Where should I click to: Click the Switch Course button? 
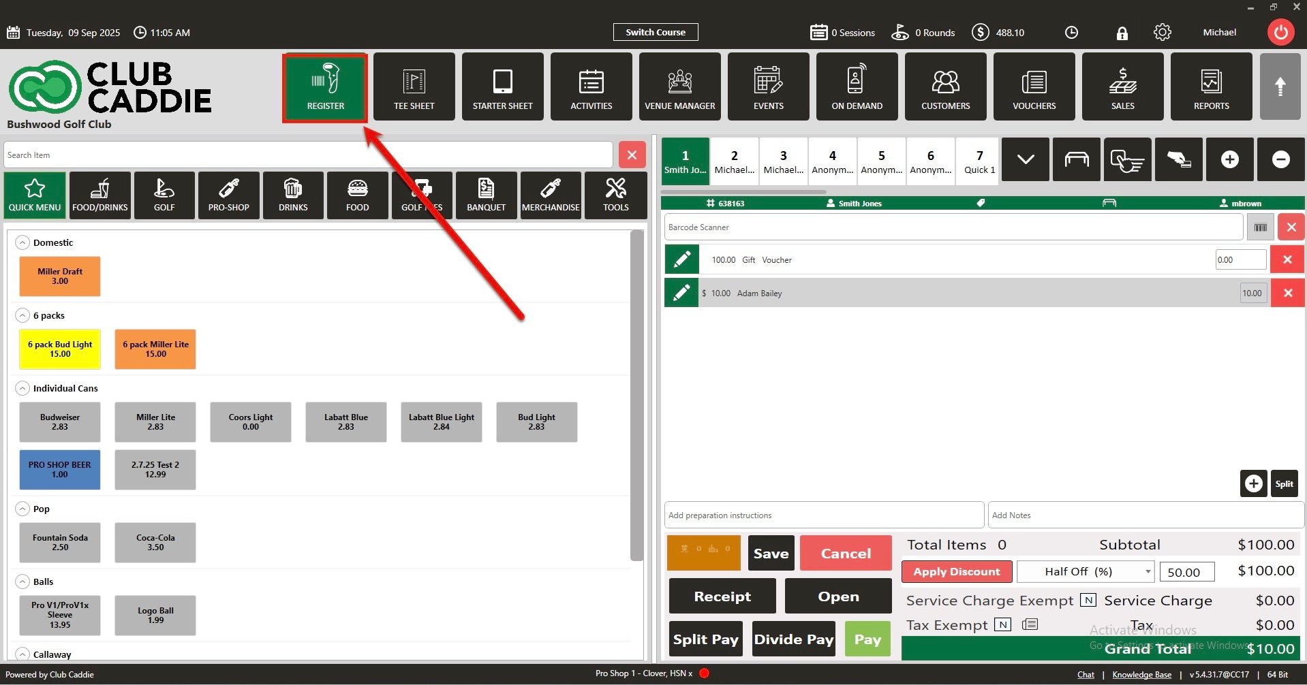coord(656,32)
